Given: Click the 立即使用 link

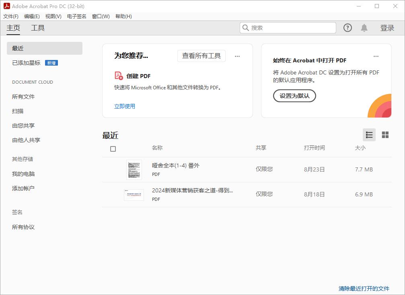Looking at the screenshot, I should [125, 106].
